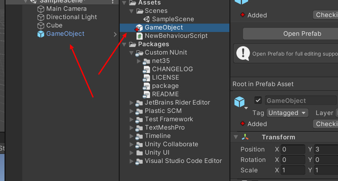Toggle the GameObject active checkbox in Inspector

(258, 100)
